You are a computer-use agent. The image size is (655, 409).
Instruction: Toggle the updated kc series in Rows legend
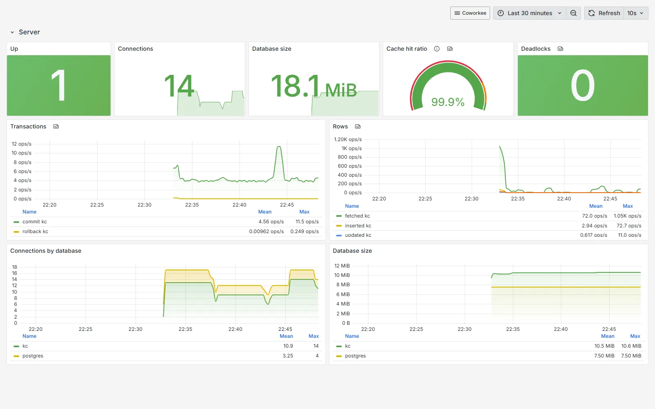(x=358, y=235)
